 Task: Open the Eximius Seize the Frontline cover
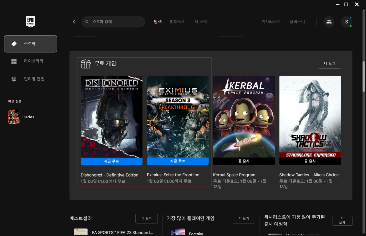[x=178, y=117]
